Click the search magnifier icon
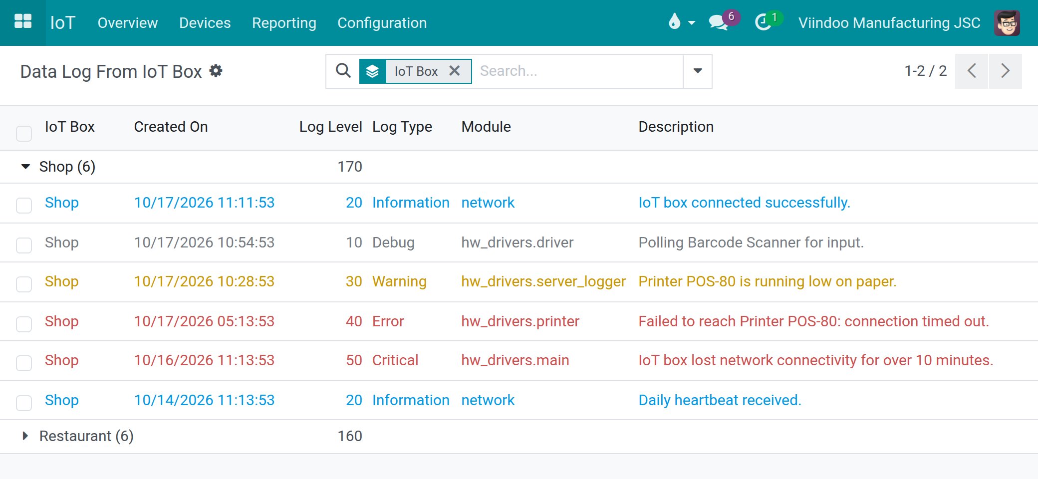Viewport: 1038px width, 479px height. click(x=343, y=71)
